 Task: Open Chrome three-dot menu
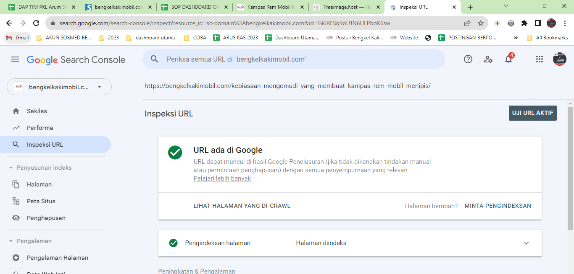(x=565, y=23)
